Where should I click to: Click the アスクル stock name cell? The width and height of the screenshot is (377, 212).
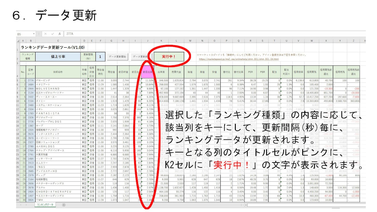[58, 188]
